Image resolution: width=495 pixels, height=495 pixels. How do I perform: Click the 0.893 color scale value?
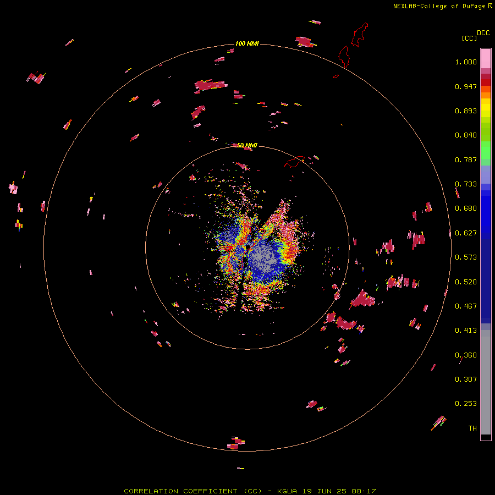(x=466, y=111)
